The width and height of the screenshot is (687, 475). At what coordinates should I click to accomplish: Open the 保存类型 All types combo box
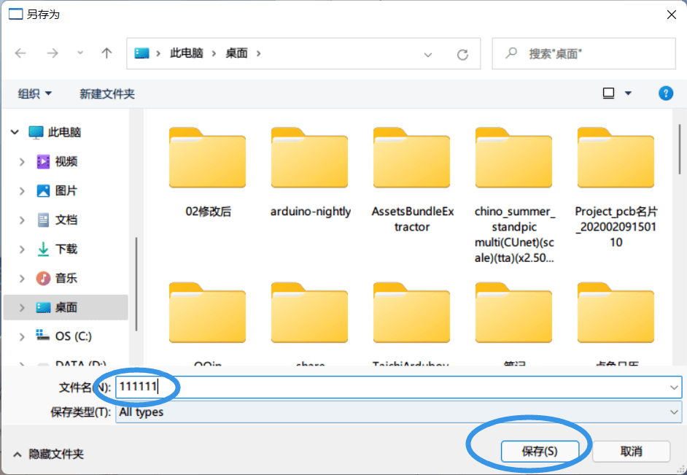point(398,412)
